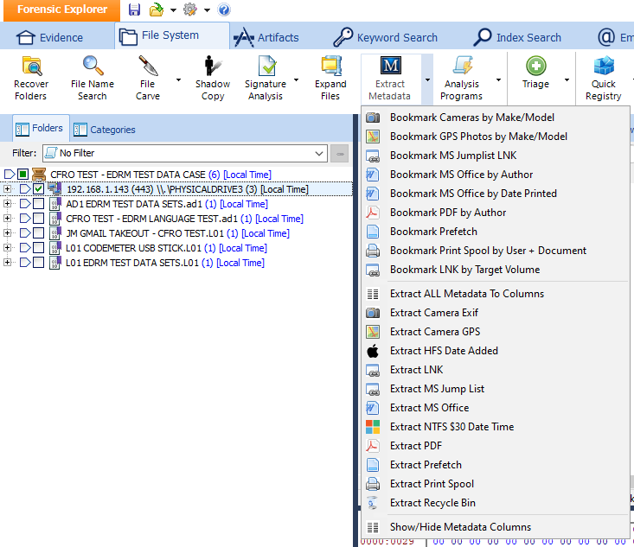Launch the File Carve tool
The image size is (634, 547).
(148, 77)
